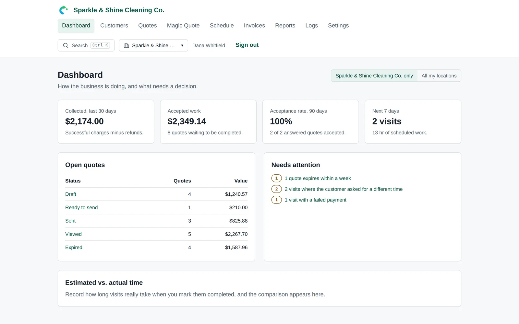Click the $2,349.14 accepted work value
The image size is (519, 324).
pos(187,121)
